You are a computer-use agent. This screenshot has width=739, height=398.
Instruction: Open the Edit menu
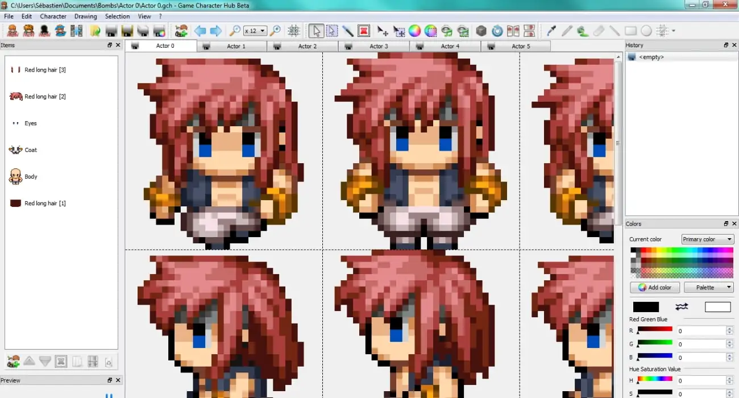[27, 16]
